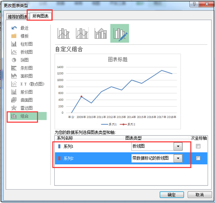
Task: Select X Y (散点图) category label
Action: (x=33, y=84)
